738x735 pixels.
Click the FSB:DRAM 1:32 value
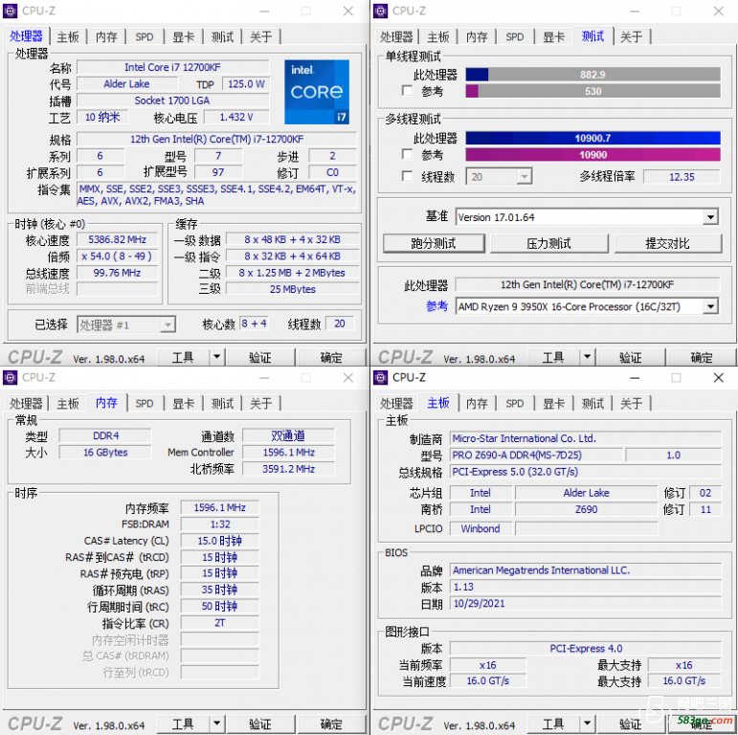220,524
